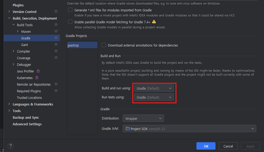This screenshot has width=264, height=152.
Task: Open the Gradle JVM Project SDK dropdown
Action: click(x=190, y=129)
